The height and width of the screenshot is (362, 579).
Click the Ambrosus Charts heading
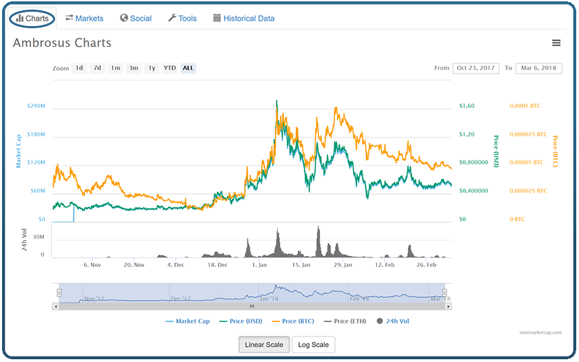tap(62, 43)
